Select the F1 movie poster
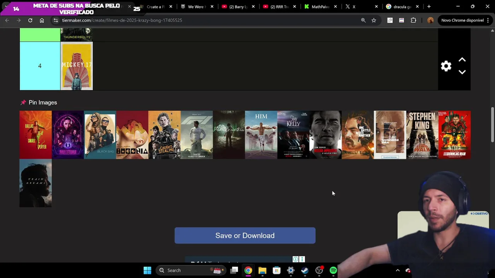Image resolution: width=495 pixels, height=278 pixels. coord(196,135)
